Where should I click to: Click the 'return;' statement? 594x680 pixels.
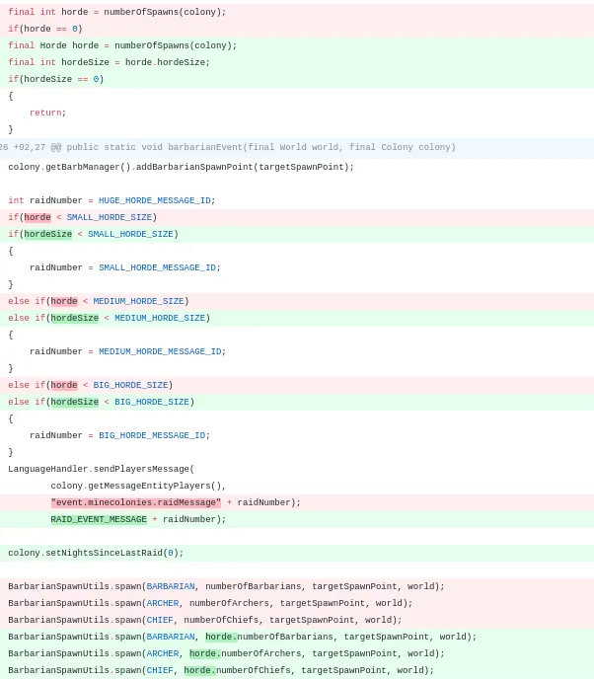47,113
